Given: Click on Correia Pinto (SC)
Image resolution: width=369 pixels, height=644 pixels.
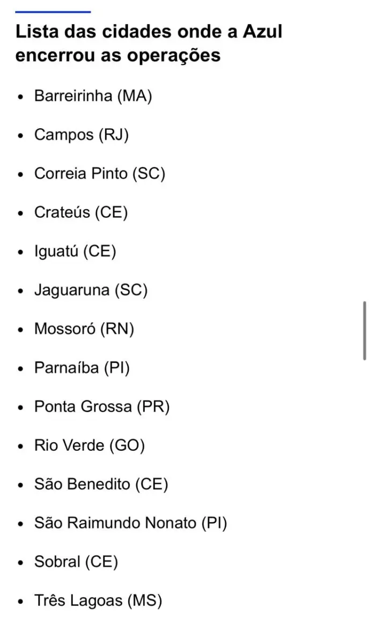Looking at the screenshot, I should [100, 174].
